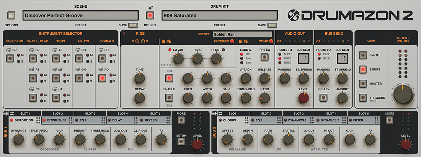
Task: Click the large Output Volume knob
Action: pyautogui.click(x=403, y=93)
